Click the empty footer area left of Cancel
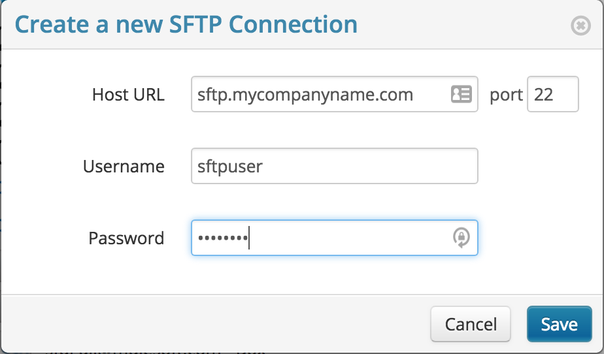This screenshot has width=604, height=354. 216,324
